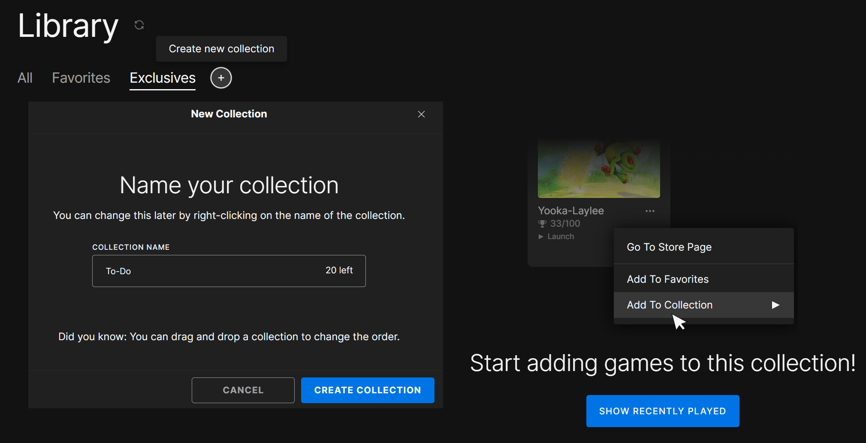Open the Yooka-Laylee game thumbnail

(x=599, y=168)
